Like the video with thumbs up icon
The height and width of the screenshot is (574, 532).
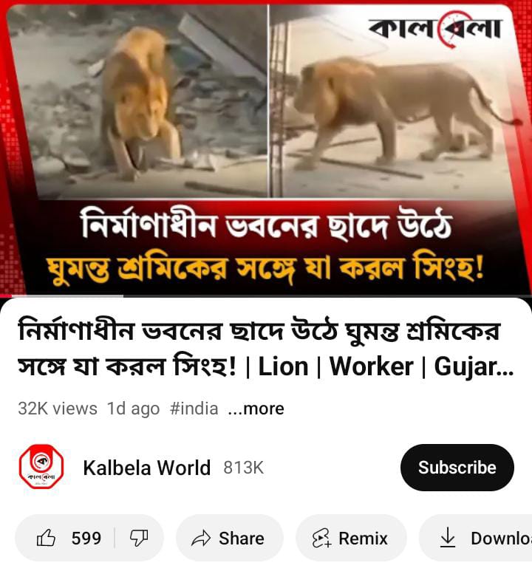(46, 538)
